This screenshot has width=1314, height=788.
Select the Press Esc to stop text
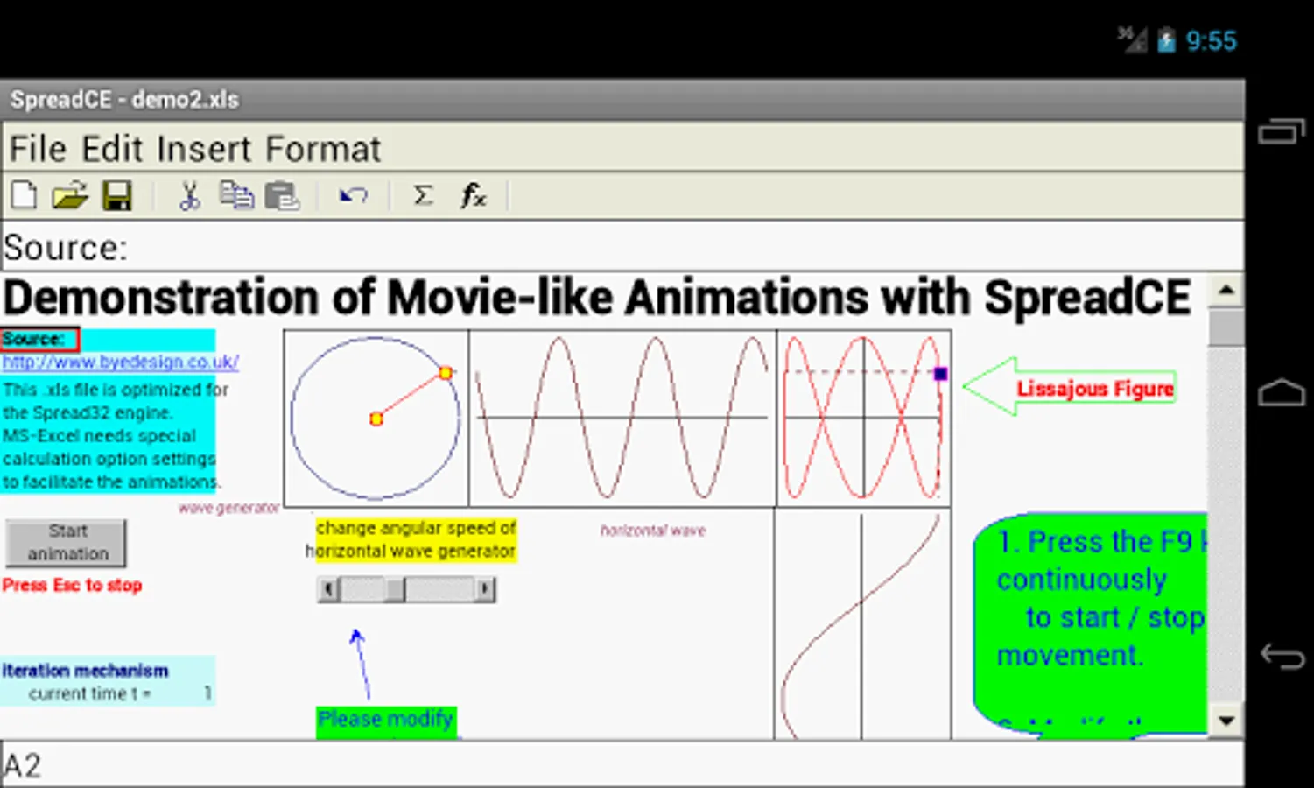coord(72,585)
